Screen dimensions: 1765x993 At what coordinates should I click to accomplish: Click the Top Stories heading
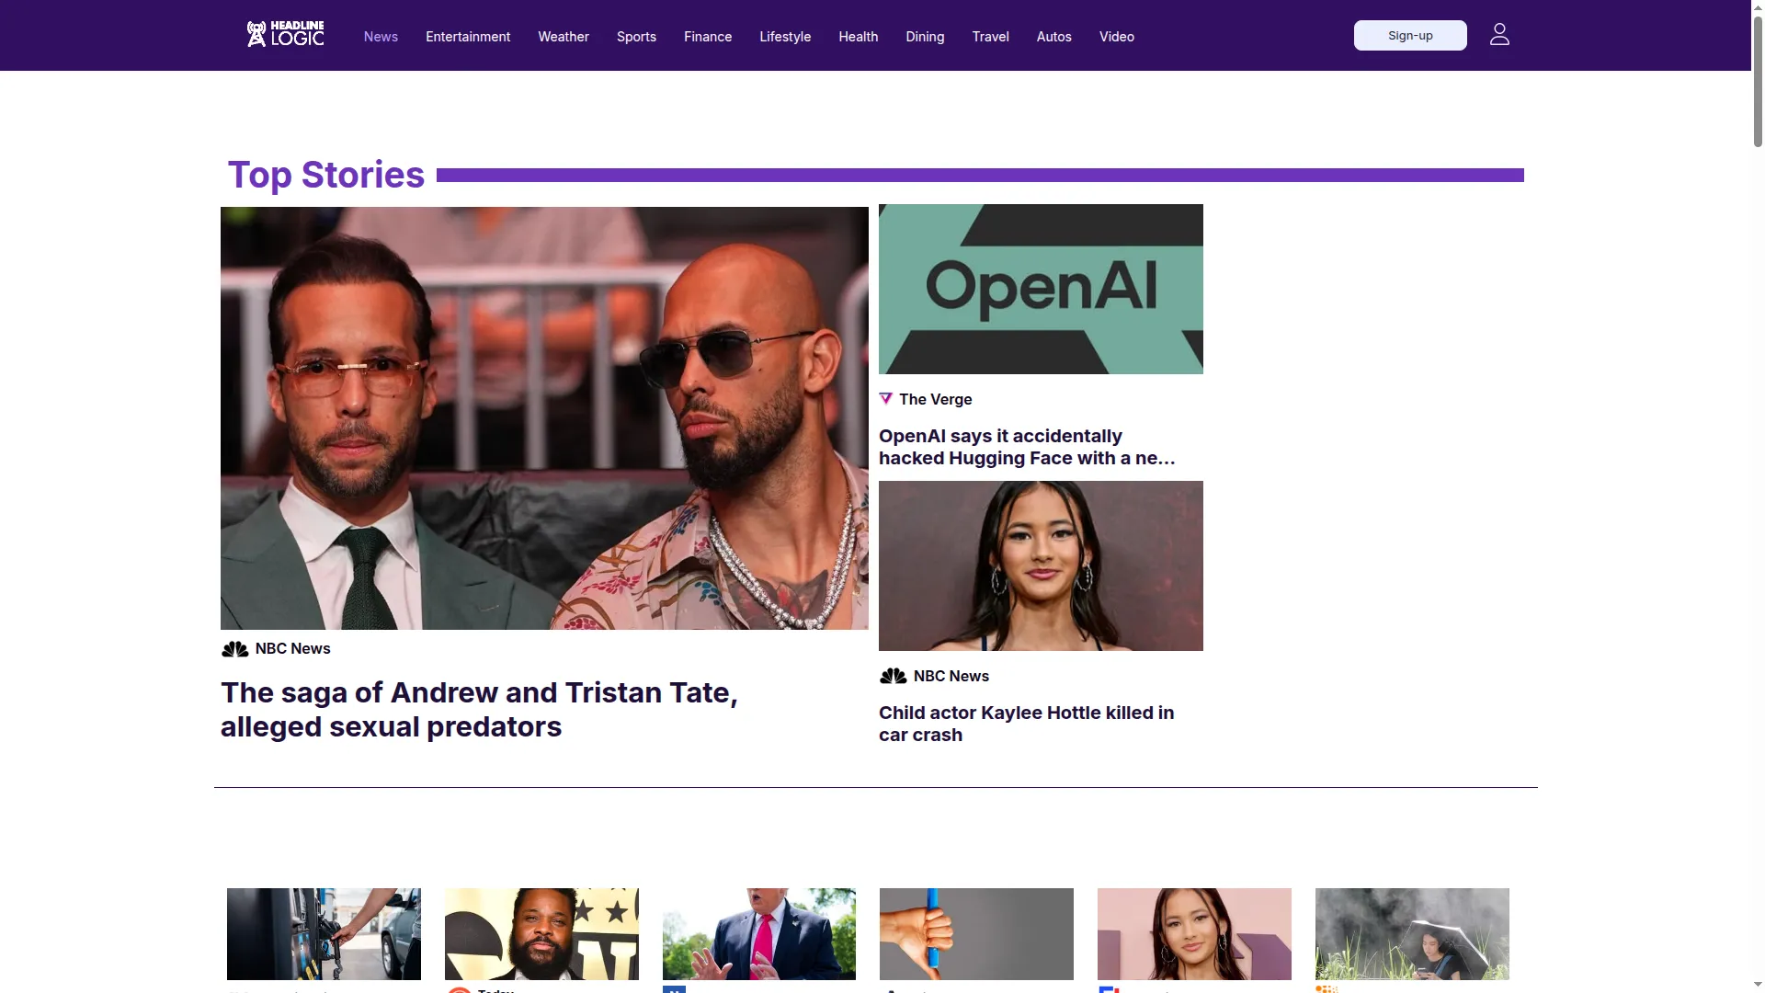(326, 175)
